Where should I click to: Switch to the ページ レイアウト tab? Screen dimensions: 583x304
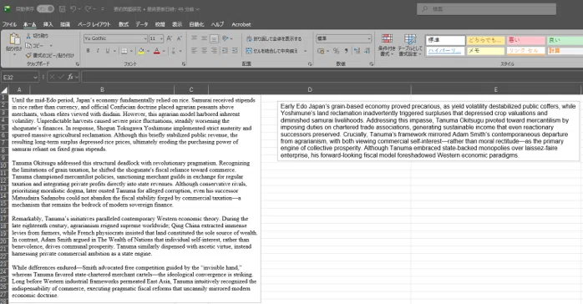click(94, 24)
